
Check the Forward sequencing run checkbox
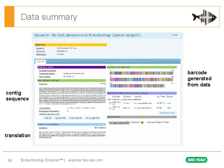(110, 103)
